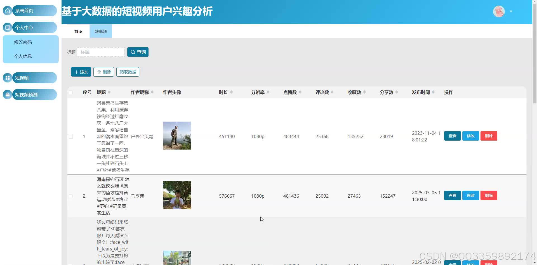537x265 pixels.
Task: Switch to the 首页 tab
Action: tap(78, 31)
